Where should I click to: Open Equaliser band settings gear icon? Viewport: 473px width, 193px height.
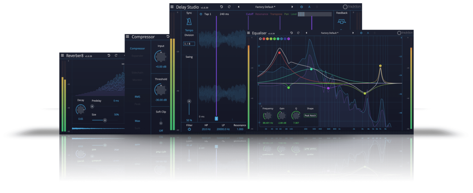tap(260, 39)
